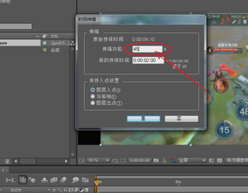248x193 pixels.
Task: Click the project panel horizontal scroll thumb
Action: [28, 161]
